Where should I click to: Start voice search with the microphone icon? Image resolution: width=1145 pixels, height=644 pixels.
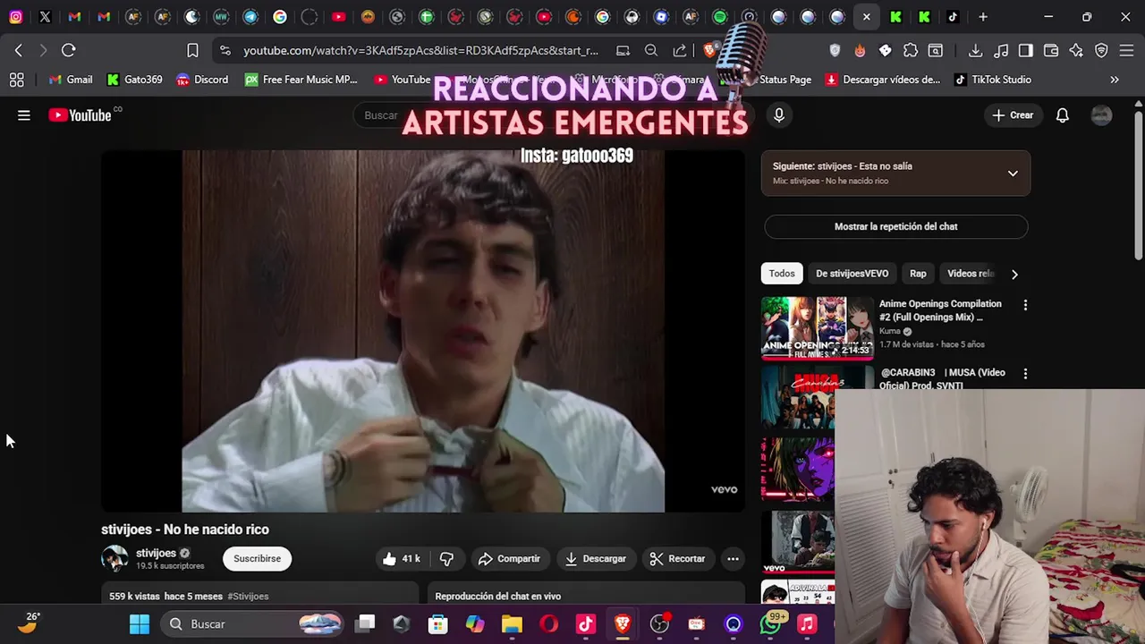[779, 115]
